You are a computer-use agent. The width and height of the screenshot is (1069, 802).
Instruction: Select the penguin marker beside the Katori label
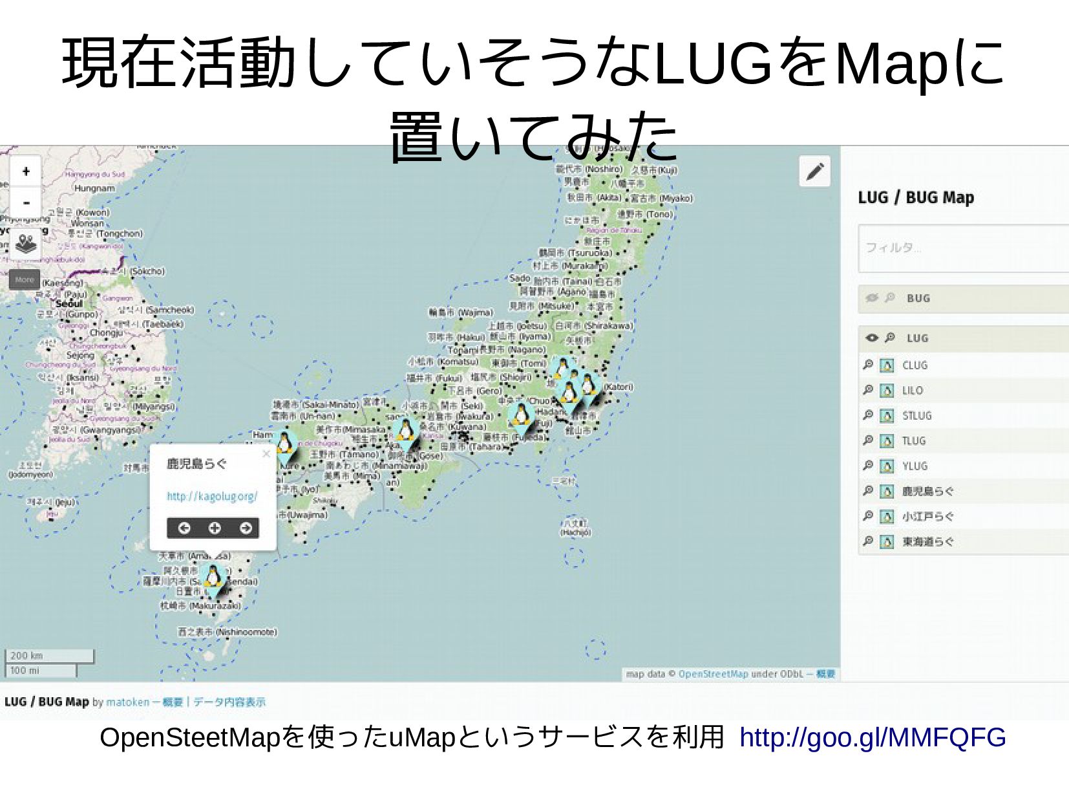[x=589, y=386]
